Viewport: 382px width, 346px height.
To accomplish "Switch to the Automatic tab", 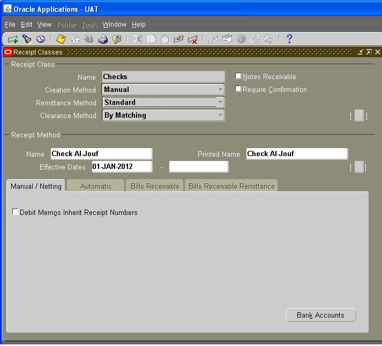I will click(x=96, y=186).
